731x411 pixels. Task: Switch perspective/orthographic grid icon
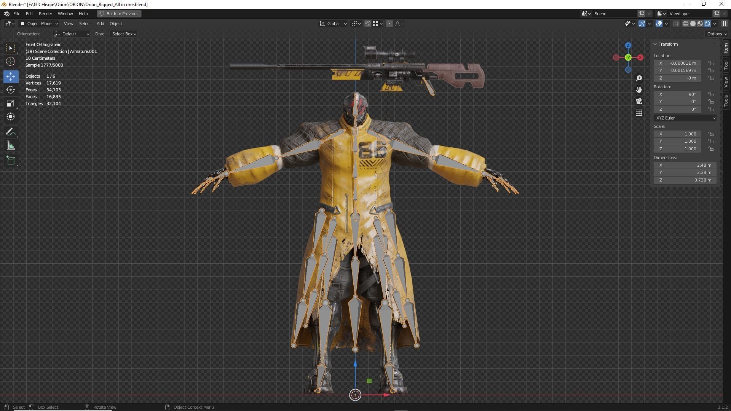point(639,113)
